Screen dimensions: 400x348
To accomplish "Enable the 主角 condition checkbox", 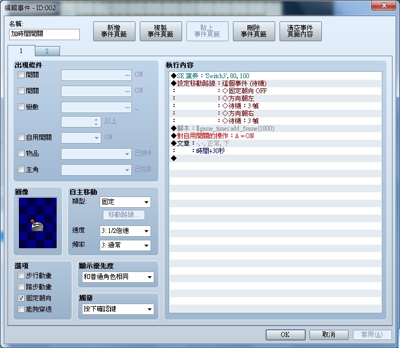I will coord(21,169).
